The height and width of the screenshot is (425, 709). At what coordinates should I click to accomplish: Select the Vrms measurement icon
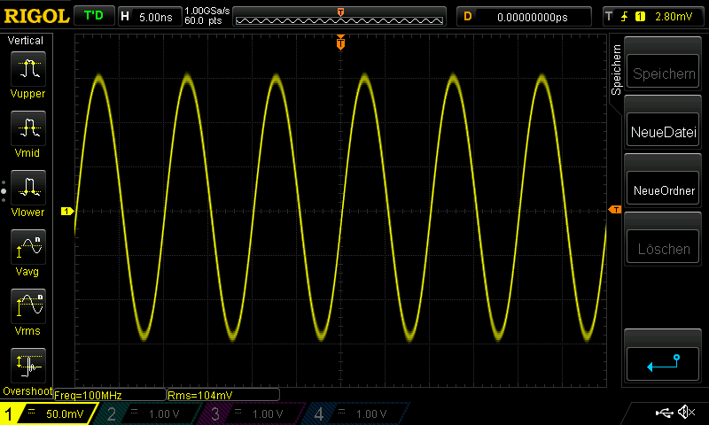28,306
